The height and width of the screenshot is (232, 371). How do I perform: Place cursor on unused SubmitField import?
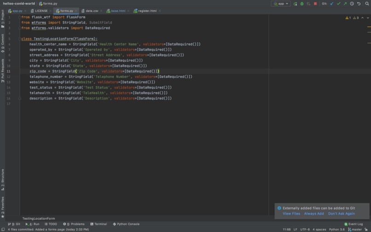(x=100, y=23)
